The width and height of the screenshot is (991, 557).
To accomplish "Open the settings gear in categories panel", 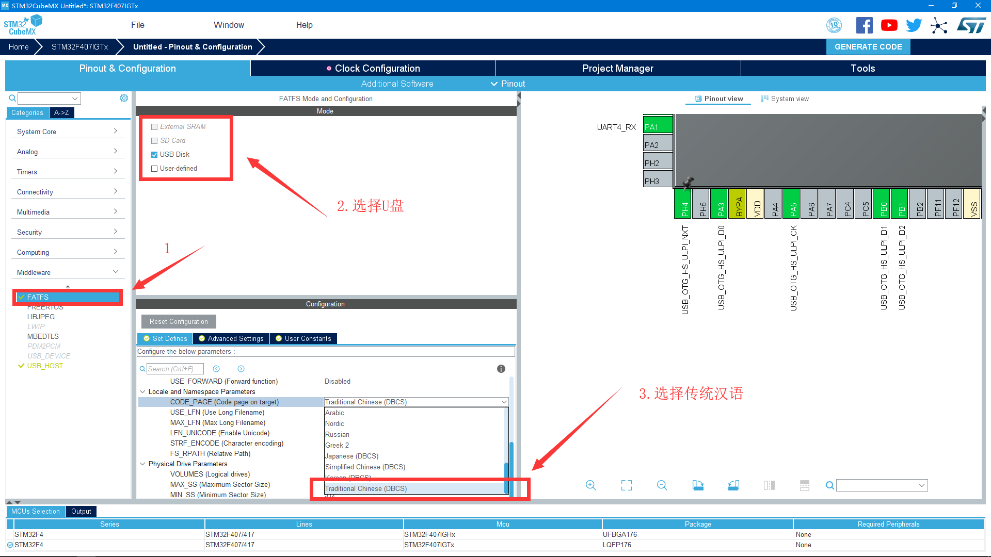I will tap(124, 98).
